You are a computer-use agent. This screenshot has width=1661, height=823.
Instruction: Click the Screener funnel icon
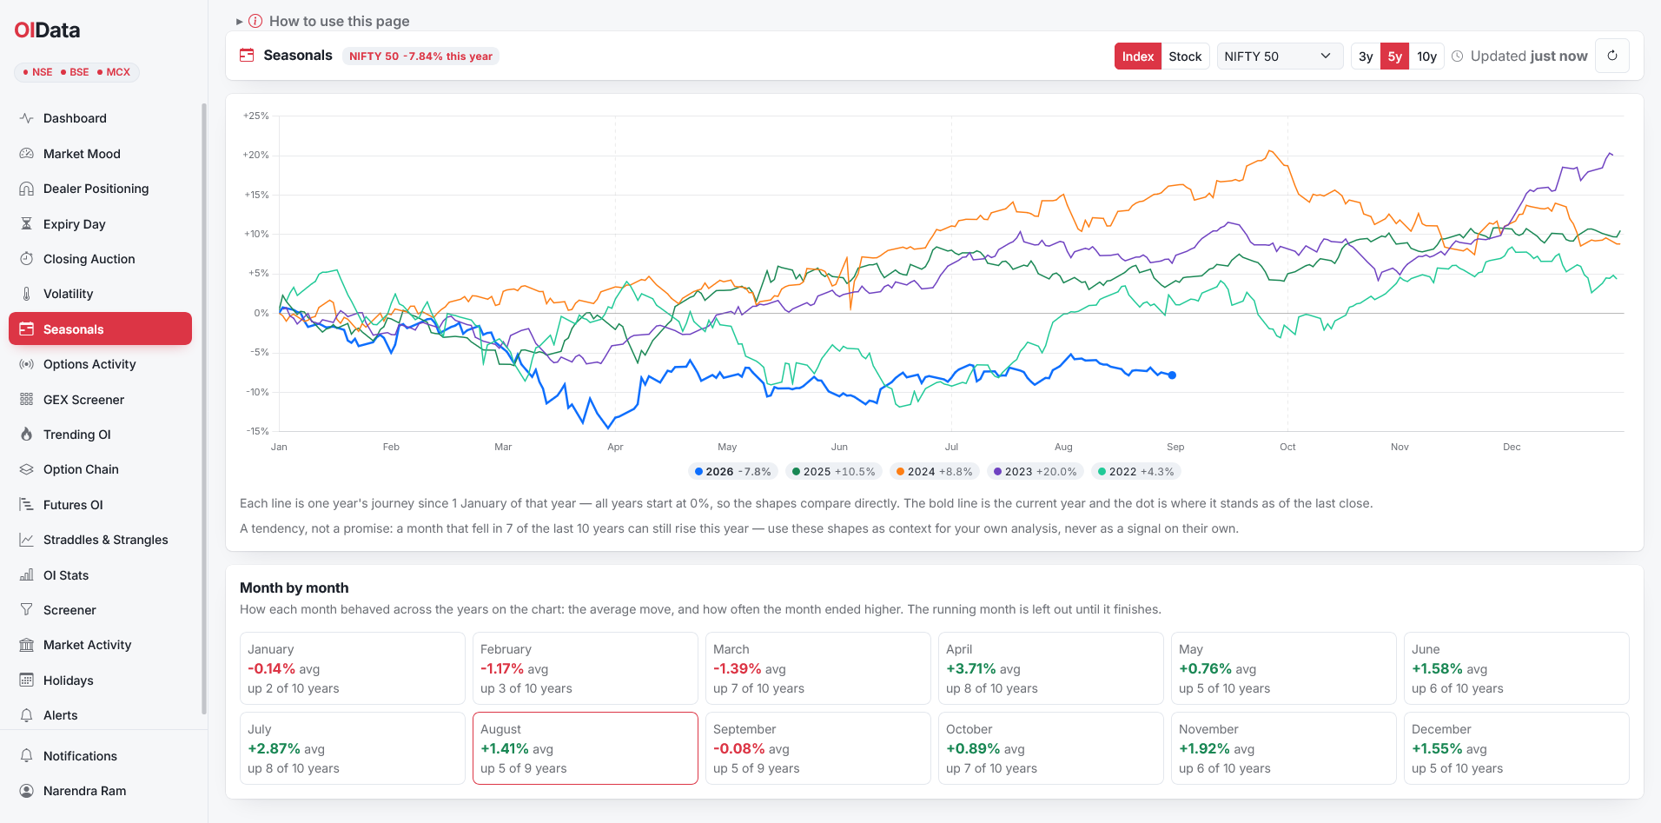pyautogui.click(x=27, y=610)
